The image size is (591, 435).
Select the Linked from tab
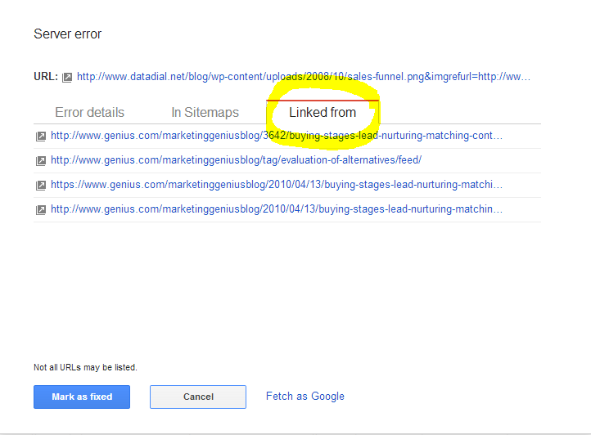[x=323, y=112]
